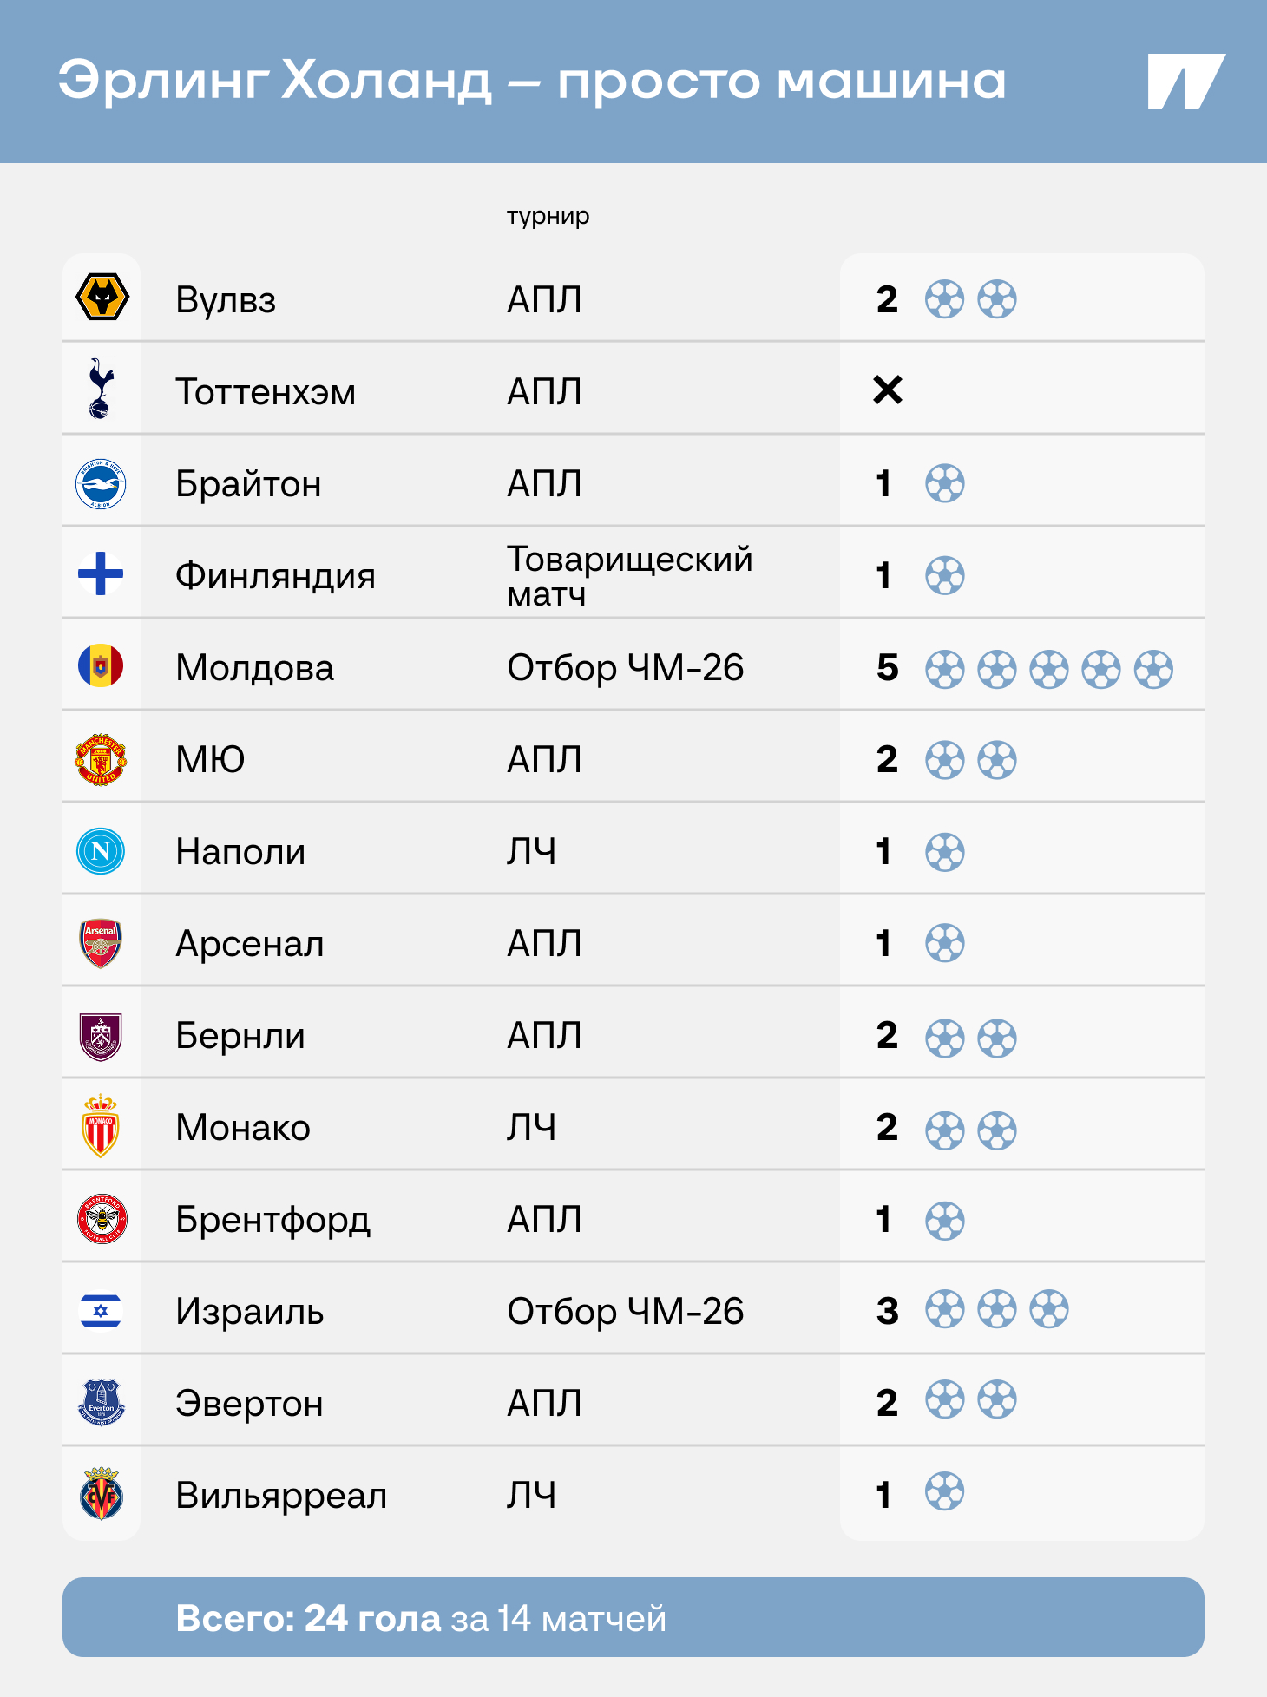This screenshot has width=1267, height=1697.
Task: Click the Brentford bee badge
Action: click(x=102, y=1219)
